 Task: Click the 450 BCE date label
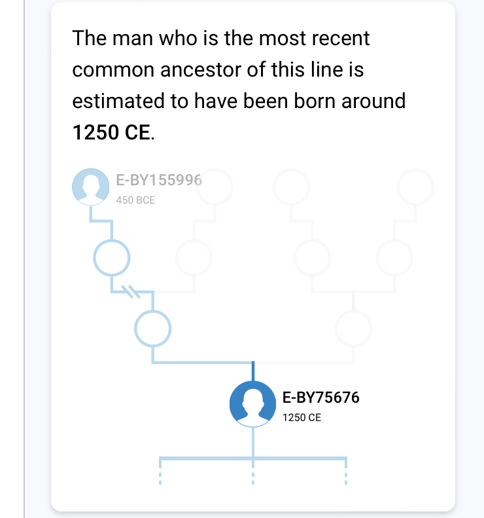[x=135, y=200]
